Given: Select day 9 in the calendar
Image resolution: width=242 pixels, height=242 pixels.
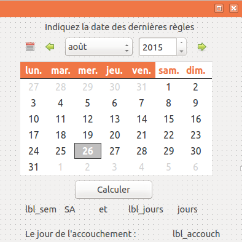Looking at the screenshot, I should 195,103.
